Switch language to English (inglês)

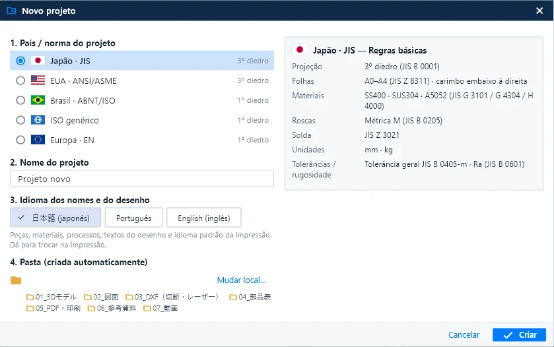pyautogui.click(x=204, y=218)
